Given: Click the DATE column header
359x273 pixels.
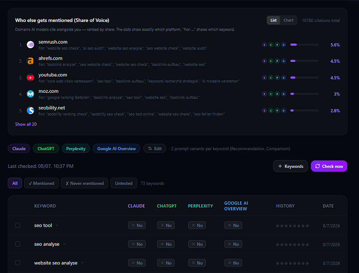Looking at the screenshot, I should [328, 206].
